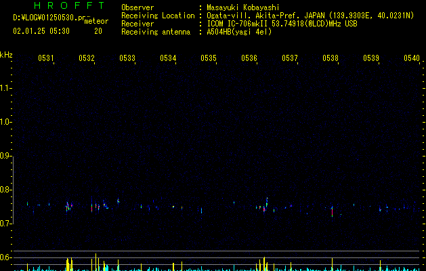
Task: Click the 0533 time axis label
Action: pos(127,58)
